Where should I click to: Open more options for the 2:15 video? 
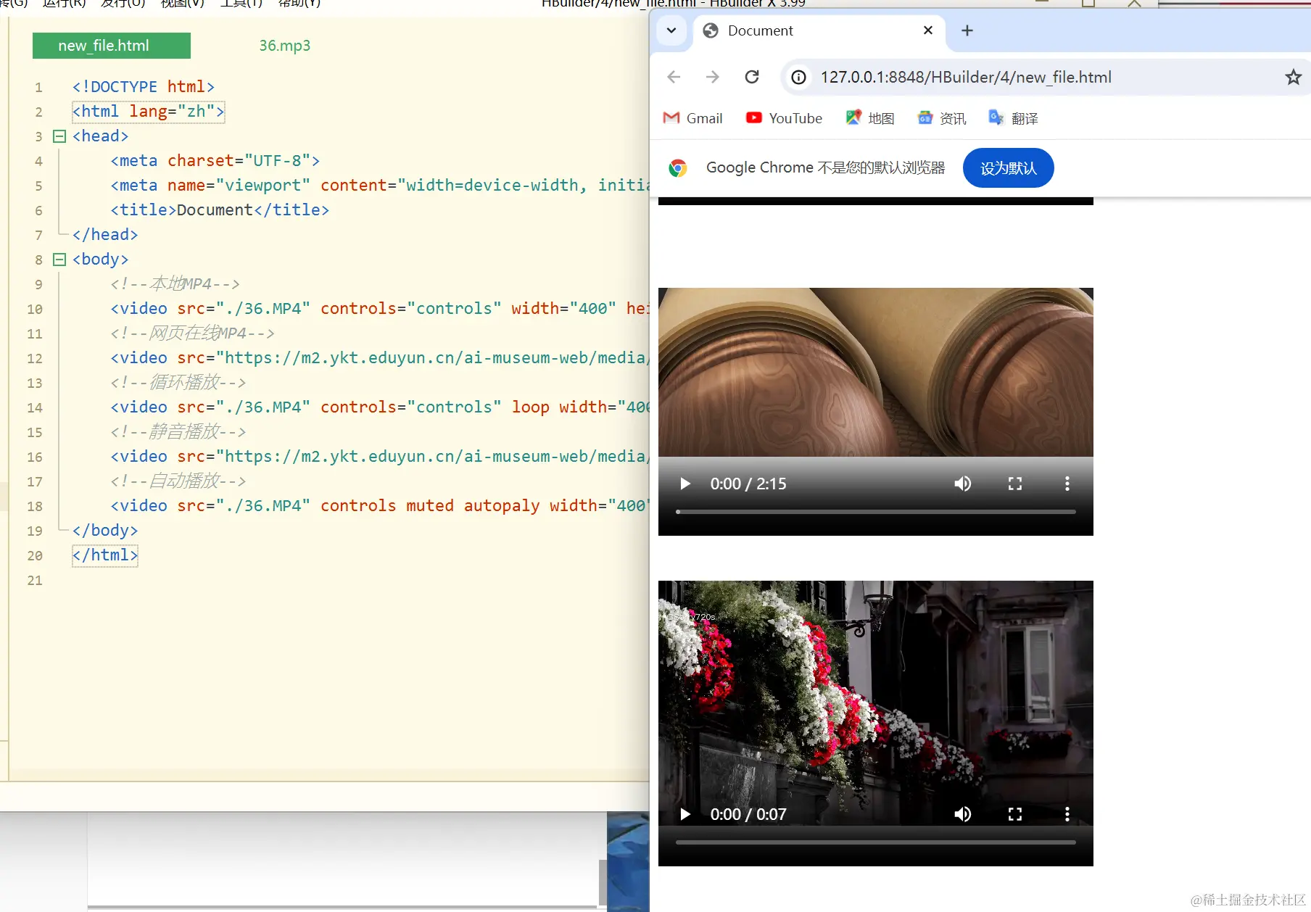tap(1067, 484)
